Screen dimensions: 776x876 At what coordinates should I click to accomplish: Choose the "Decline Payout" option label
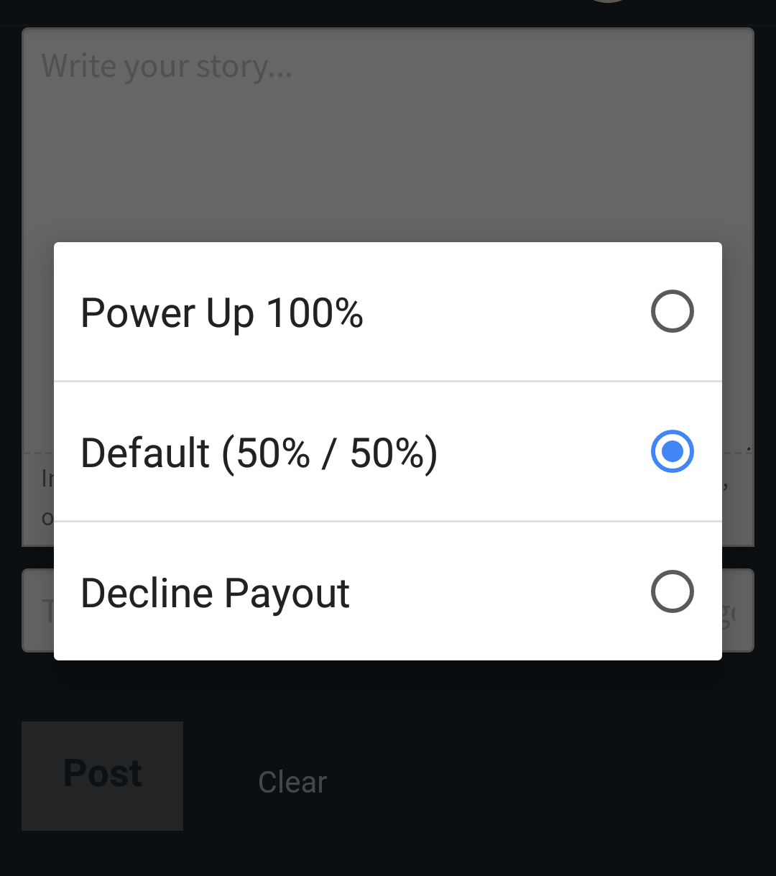(215, 594)
